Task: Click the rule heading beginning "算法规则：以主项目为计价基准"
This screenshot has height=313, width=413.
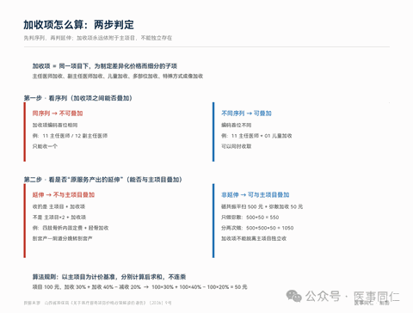Action: 109,277
